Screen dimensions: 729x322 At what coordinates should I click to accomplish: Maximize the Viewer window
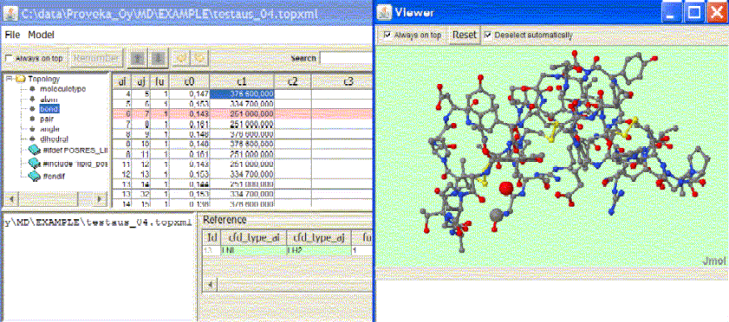coord(694,12)
